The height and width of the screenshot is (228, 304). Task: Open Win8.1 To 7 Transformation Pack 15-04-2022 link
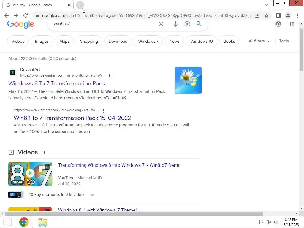point(72,118)
